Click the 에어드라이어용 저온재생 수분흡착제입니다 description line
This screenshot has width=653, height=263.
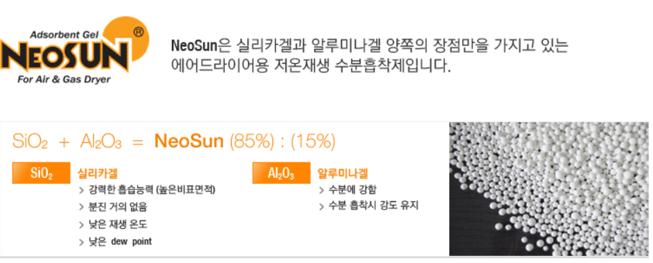coord(311,67)
